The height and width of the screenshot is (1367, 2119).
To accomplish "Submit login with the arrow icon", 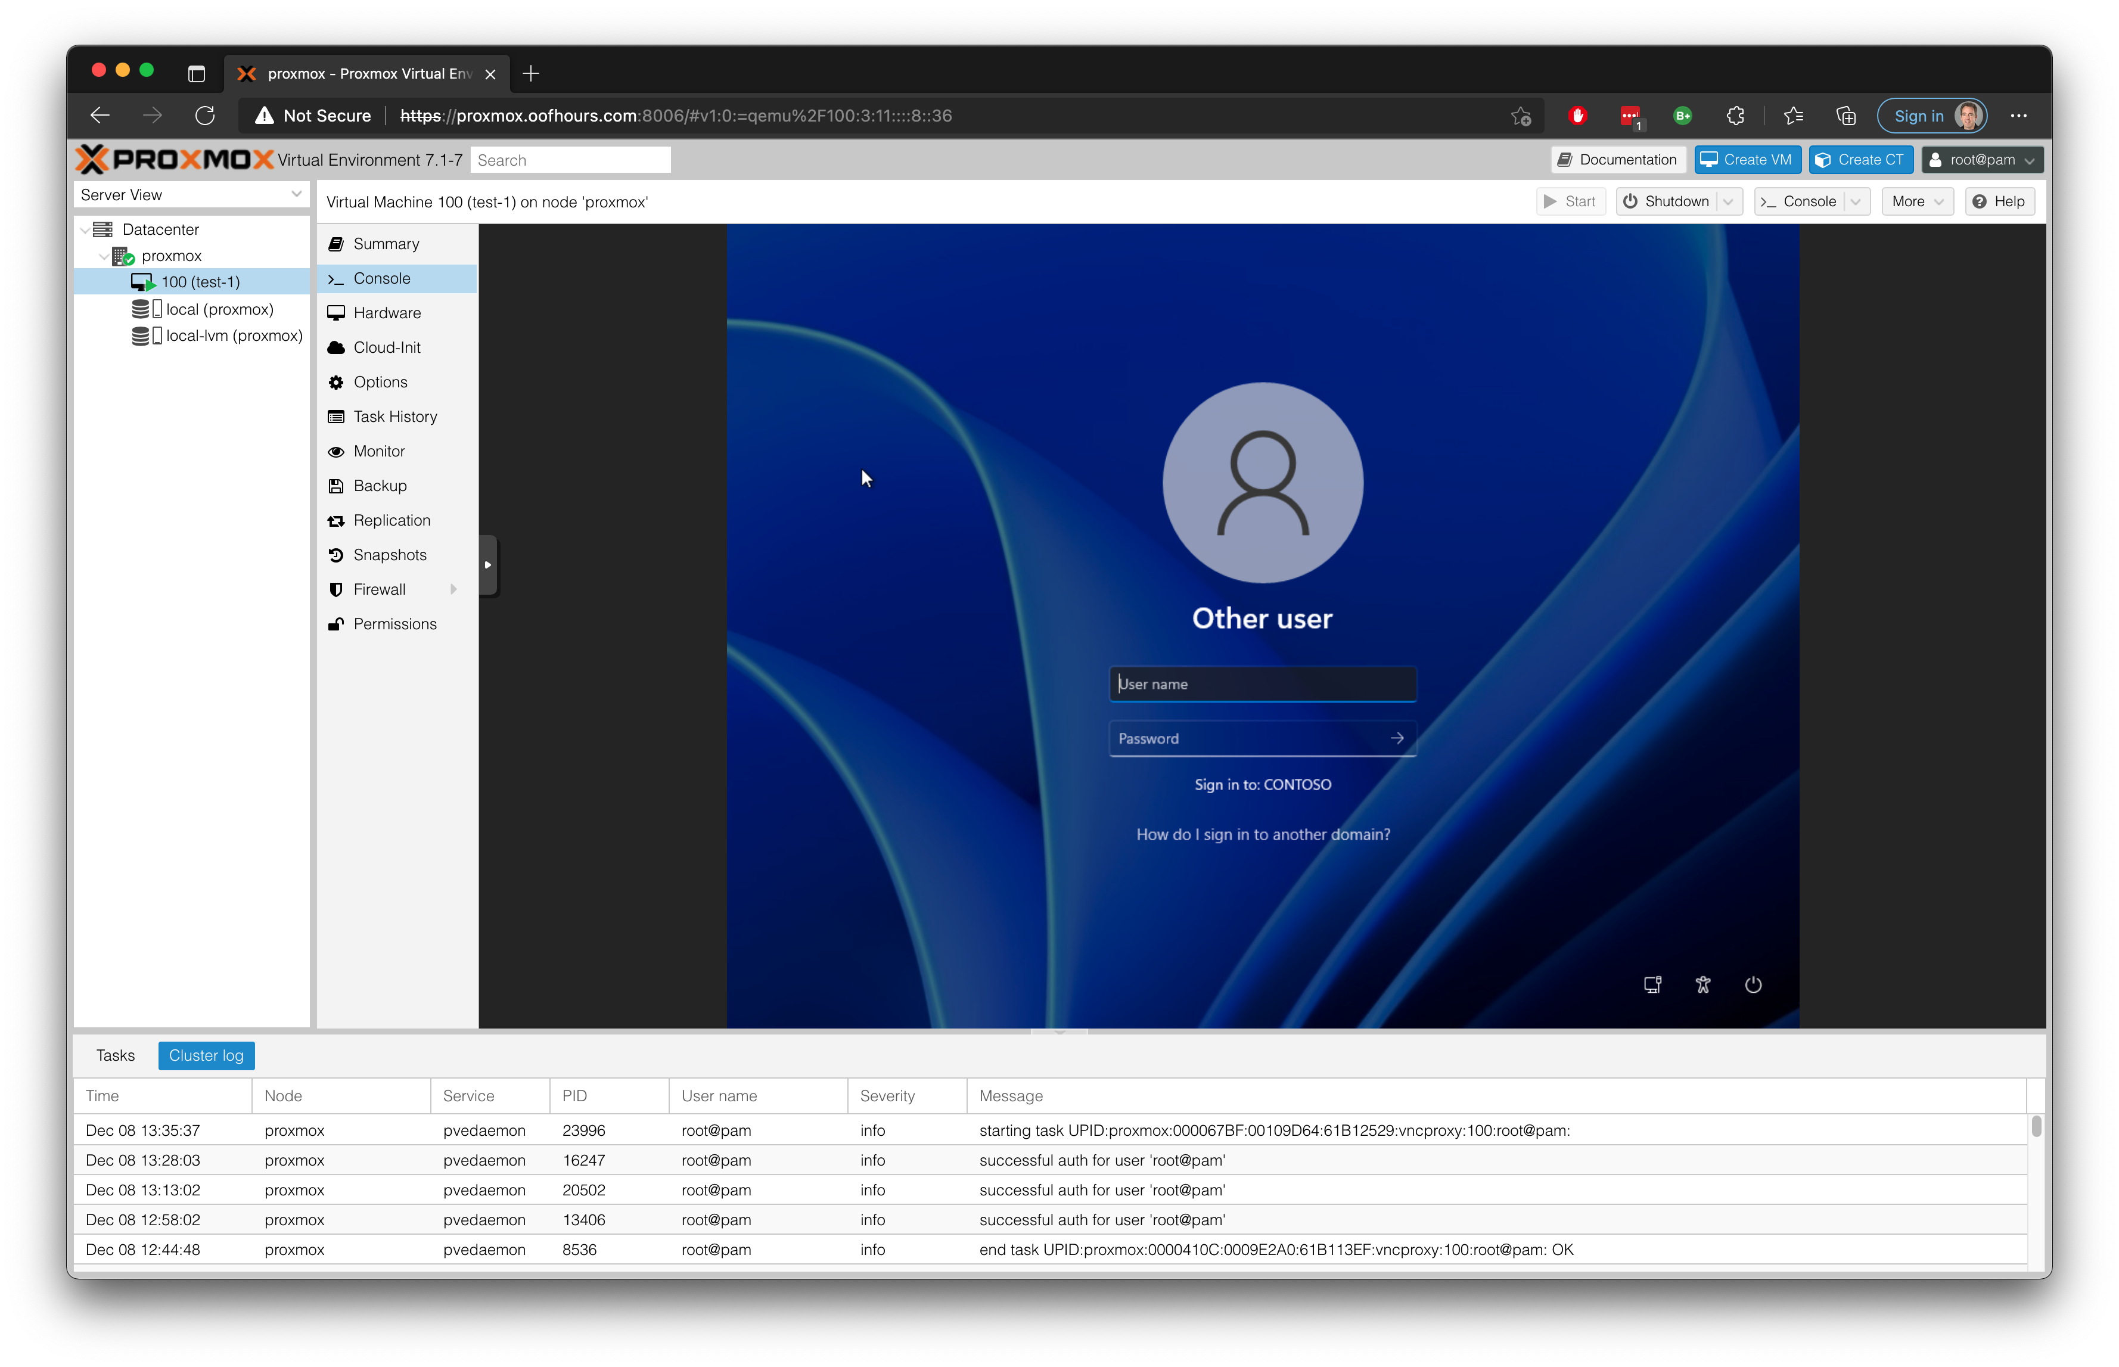I will pyautogui.click(x=1397, y=738).
